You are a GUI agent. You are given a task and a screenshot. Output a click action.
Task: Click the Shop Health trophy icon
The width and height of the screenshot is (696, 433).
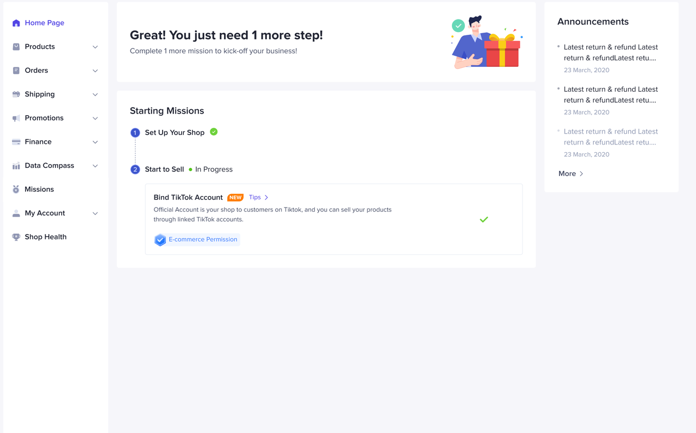click(16, 237)
